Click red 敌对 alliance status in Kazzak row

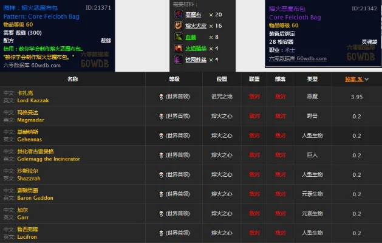click(254, 97)
